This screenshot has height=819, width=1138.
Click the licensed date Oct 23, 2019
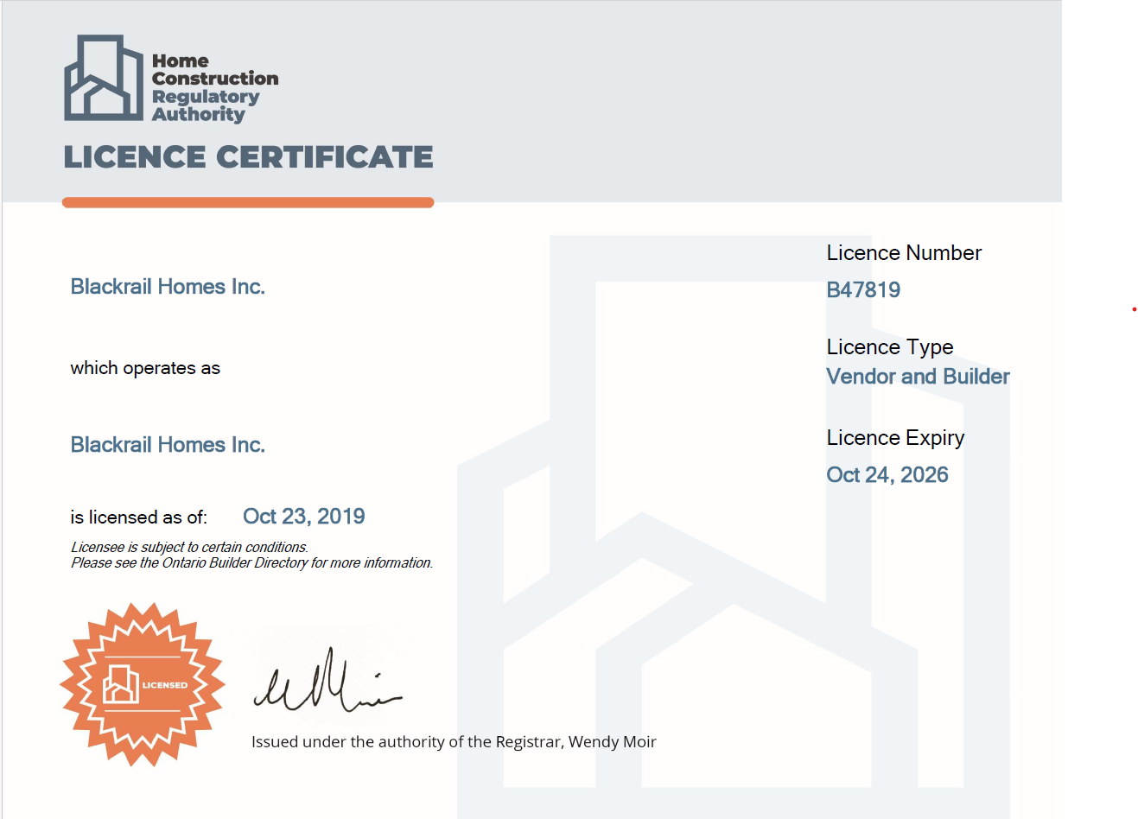(304, 517)
